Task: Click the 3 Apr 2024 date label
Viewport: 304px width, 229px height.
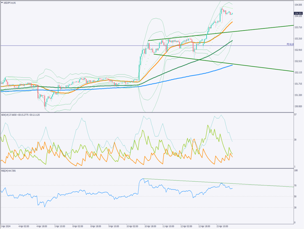Action: [5, 226]
